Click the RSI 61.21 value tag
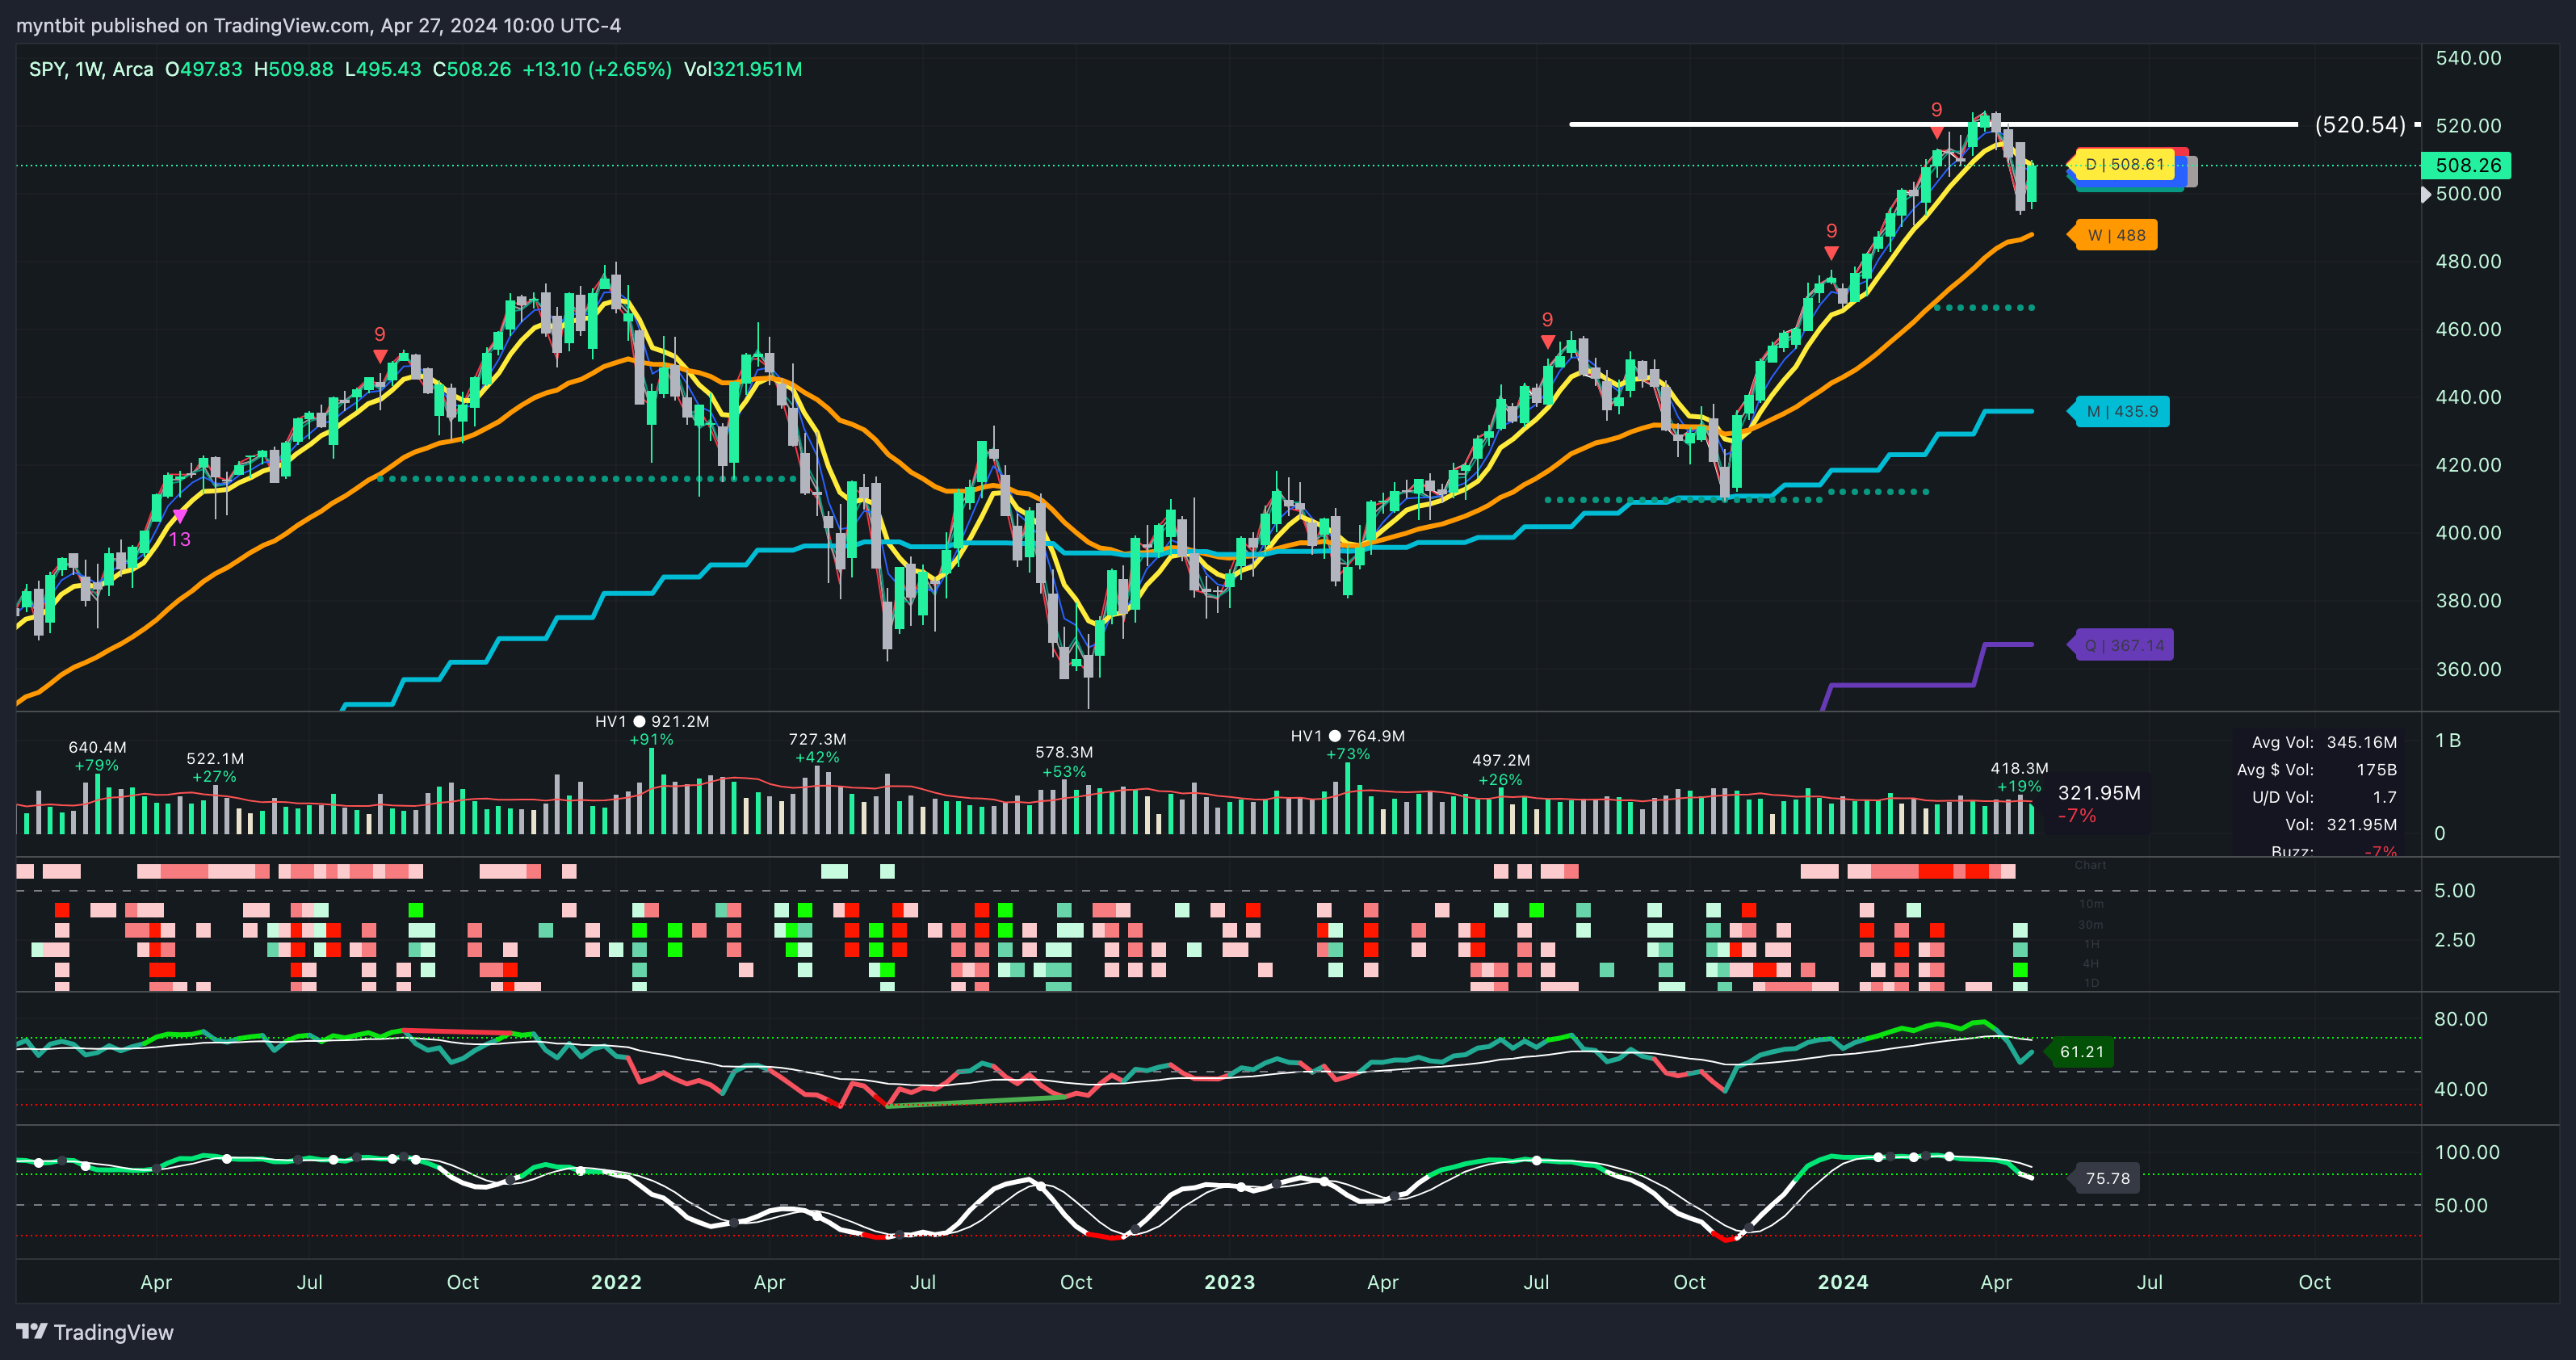Viewport: 2576px width, 1360px height. 2080,1052
